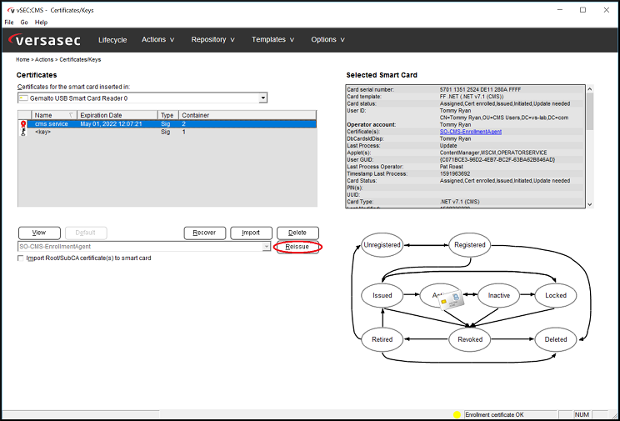This screenshot has height=421, width=620.
Task: Open the SO-CMS-EnrollmentAgent certificate link
Action: (471, 132)
